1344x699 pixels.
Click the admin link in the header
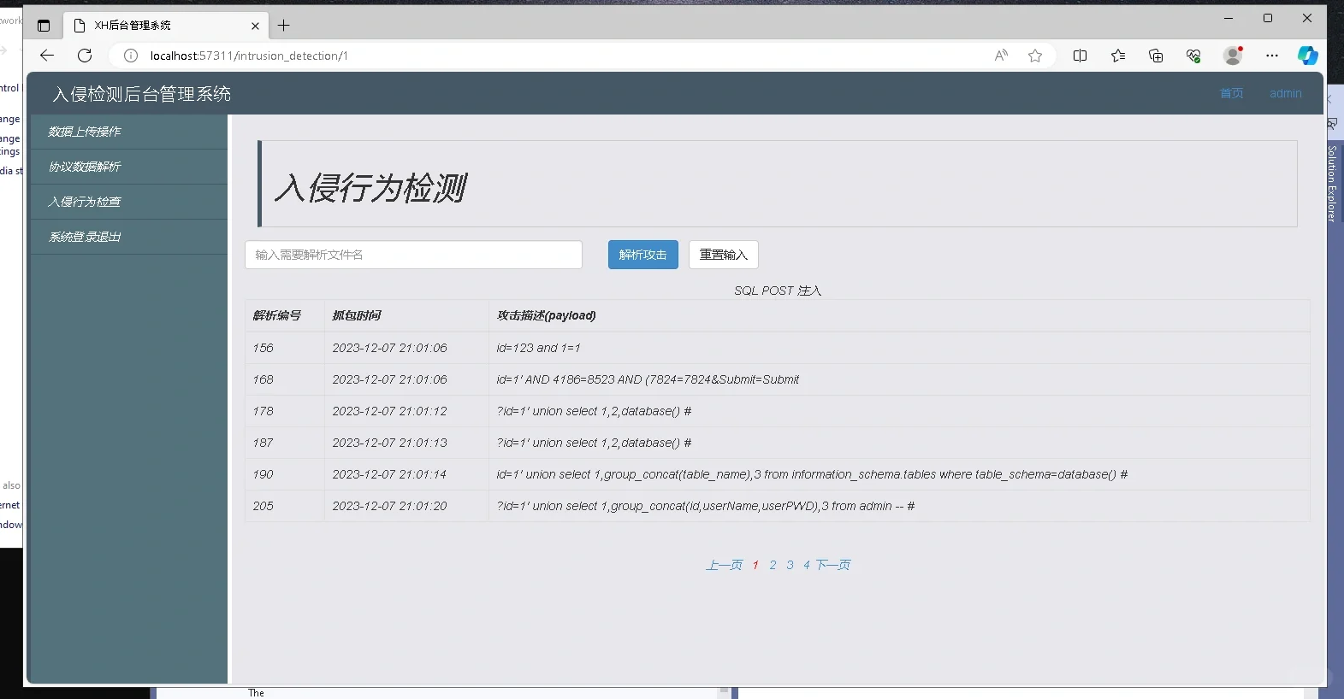pyautogui.click(x=1285, y=93)
